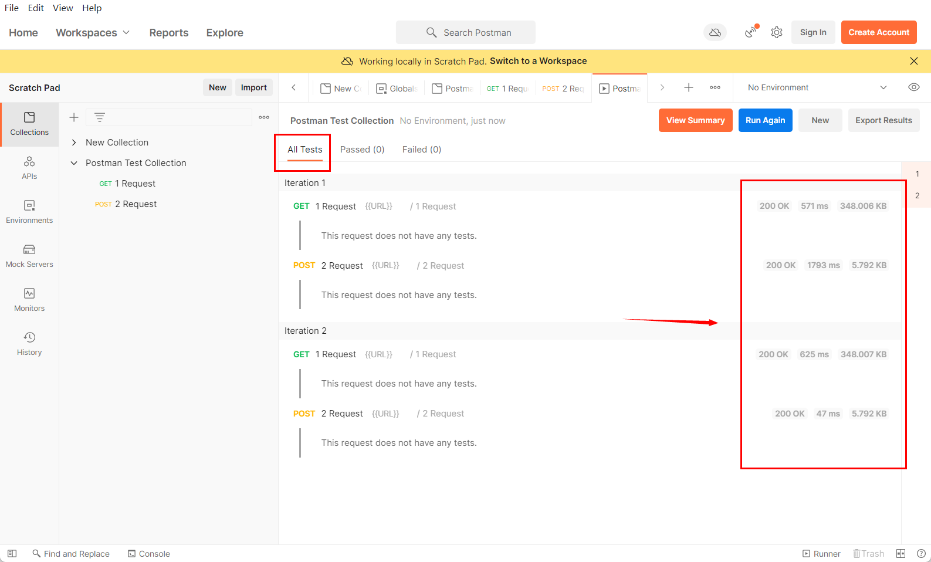Open the View menu
The height and width of the screenshot is (562, 931).
click(63, 8)
